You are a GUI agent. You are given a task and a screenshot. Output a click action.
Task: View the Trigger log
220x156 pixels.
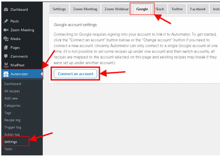pyautogui.click(x=13, y=127)
